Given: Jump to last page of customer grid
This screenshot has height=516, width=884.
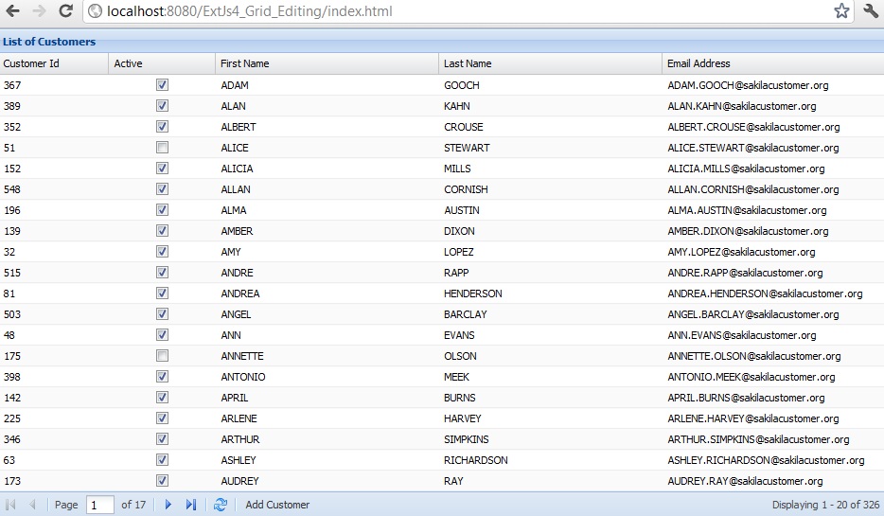Looking at the screenshot, I should [x=191, y=505].
